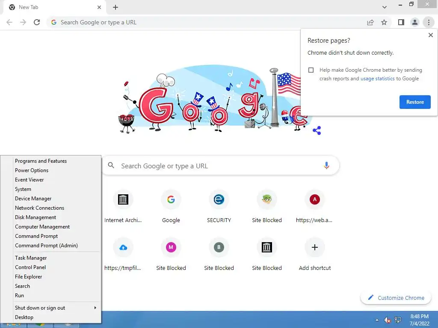Screen dimensions: 438x328
Task: Open the Chrome three-dot menu
Action: coord(429,22)
